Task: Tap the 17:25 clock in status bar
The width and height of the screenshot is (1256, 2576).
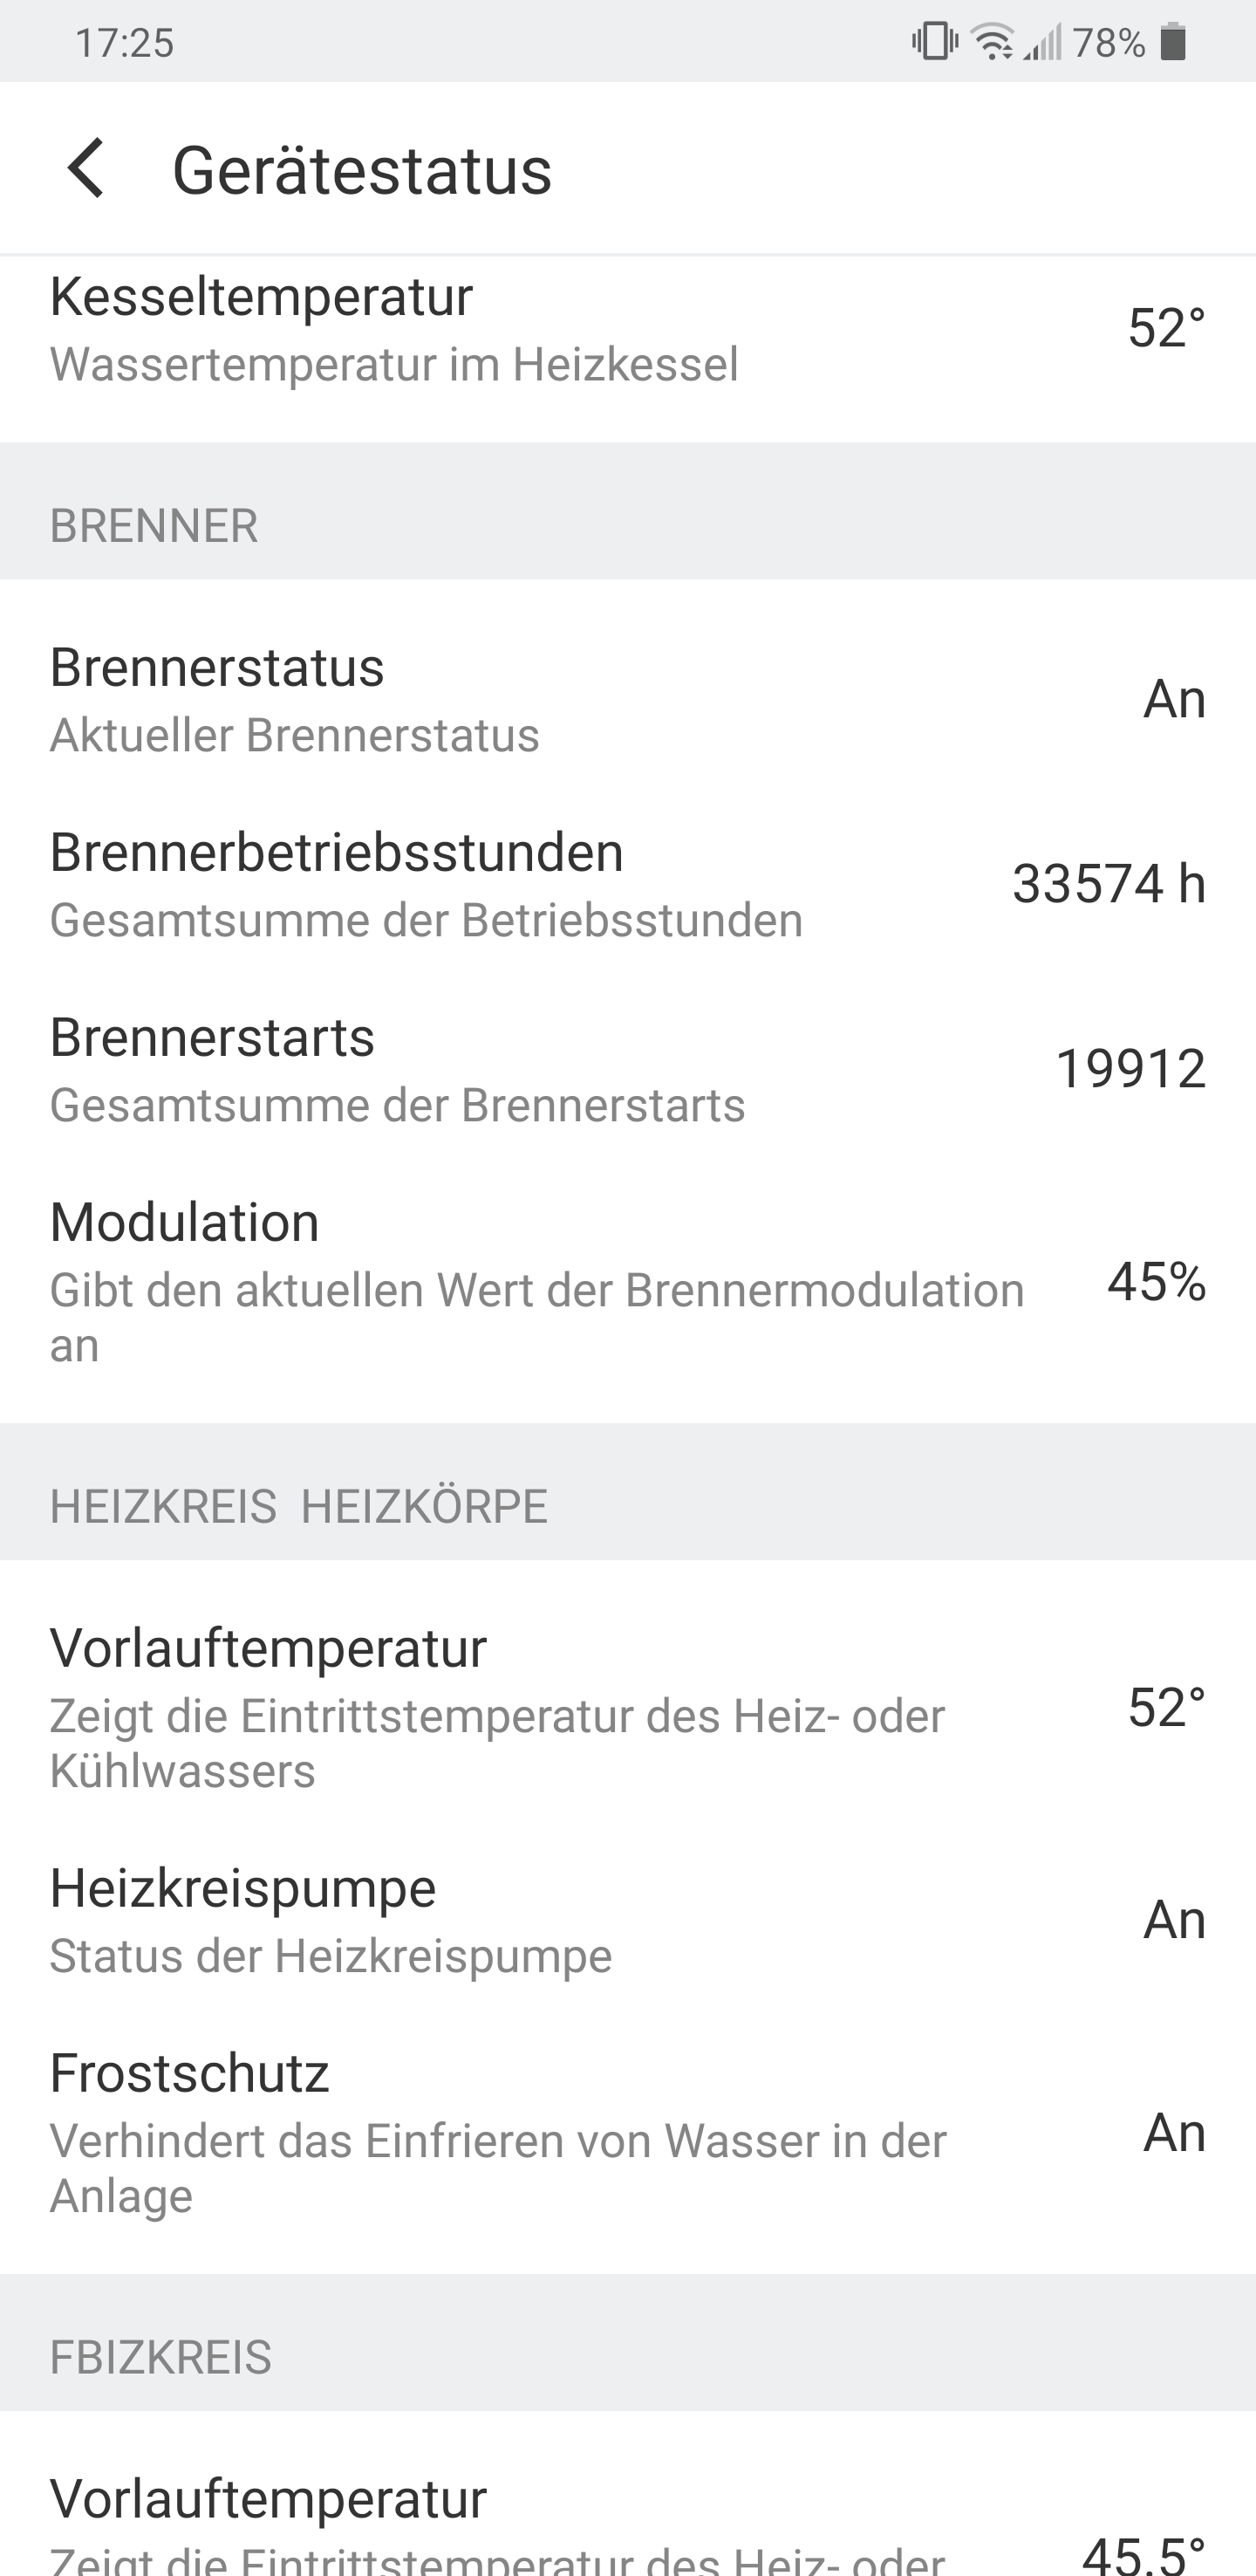Action: [x=125, y=43]
